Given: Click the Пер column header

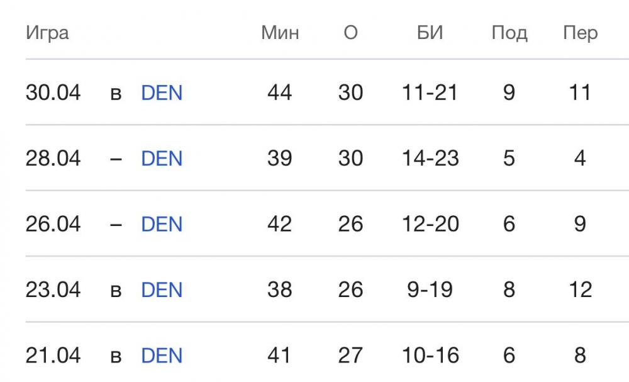Looking at the screenshot, I should (x=580, y=33).
